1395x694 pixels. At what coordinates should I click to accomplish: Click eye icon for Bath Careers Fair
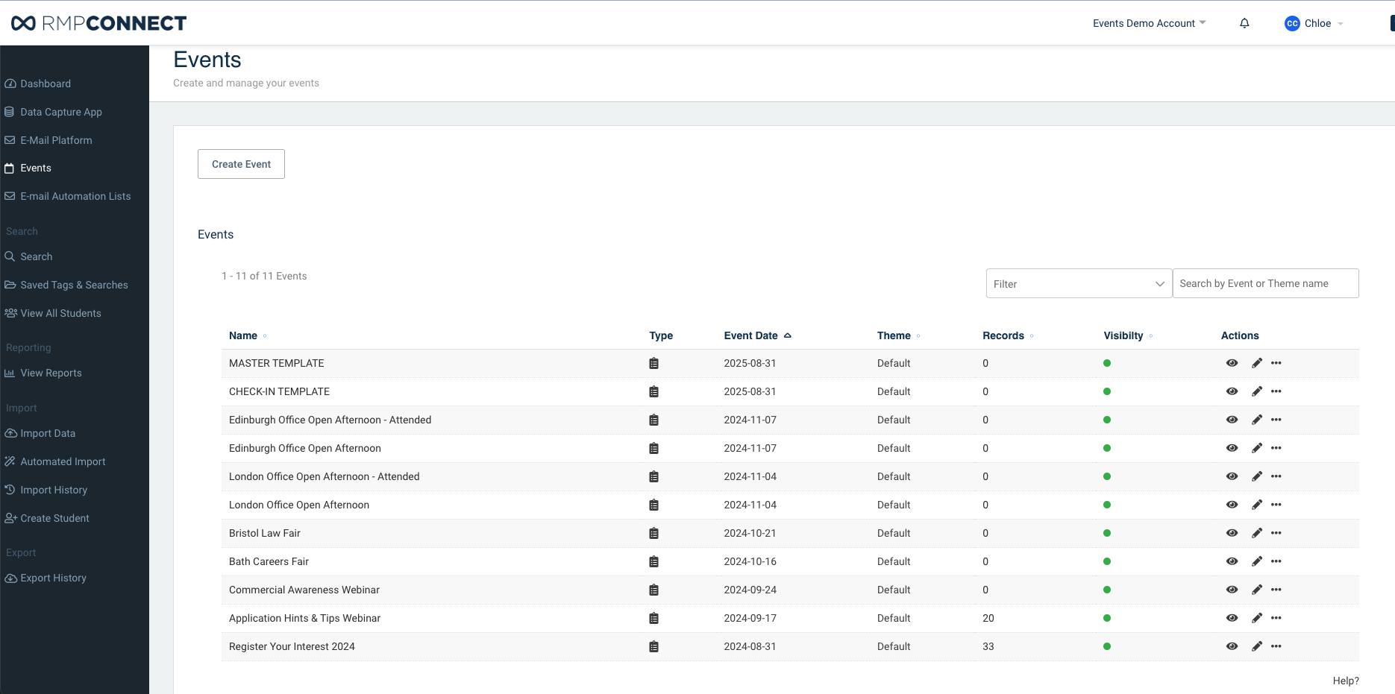click(1232, 561)
